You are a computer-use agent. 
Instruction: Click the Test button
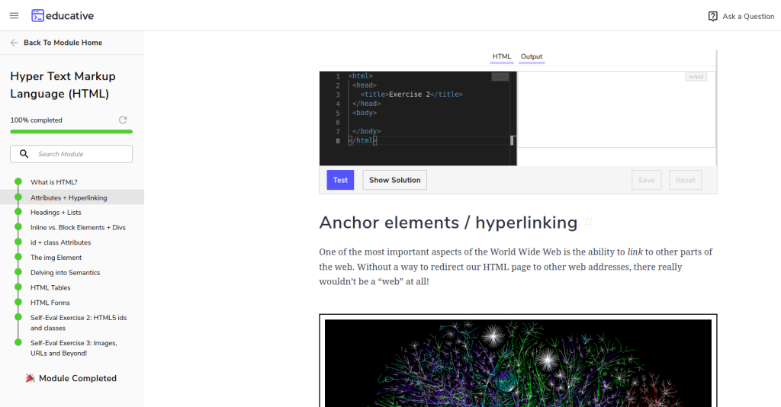point(340,180)
